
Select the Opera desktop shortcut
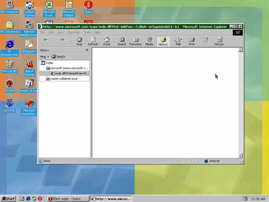click(x=88, y=7)
